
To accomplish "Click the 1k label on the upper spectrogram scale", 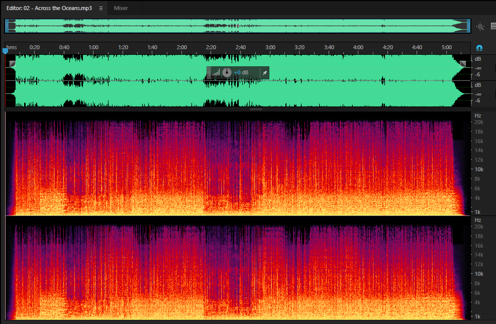I will tap(477, 212).
